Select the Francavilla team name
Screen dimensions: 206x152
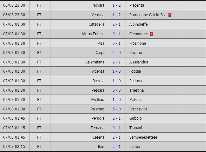tap(138, 109)
